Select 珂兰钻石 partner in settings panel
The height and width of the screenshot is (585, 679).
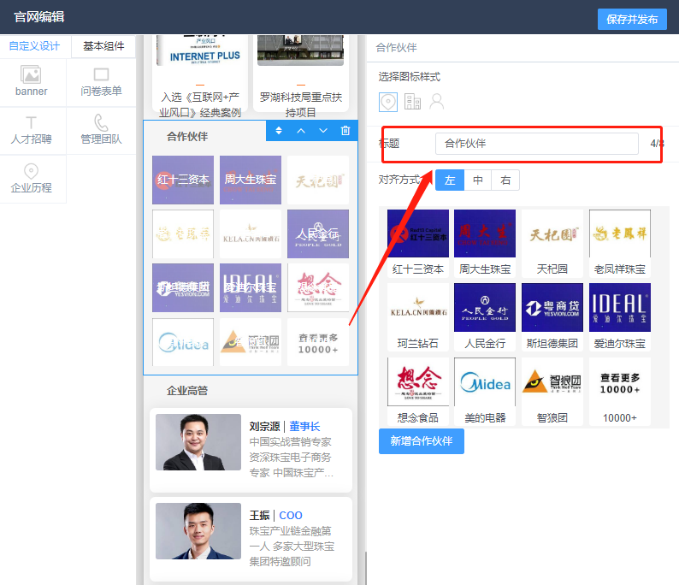pyautogui.click(x=418, y=317)
